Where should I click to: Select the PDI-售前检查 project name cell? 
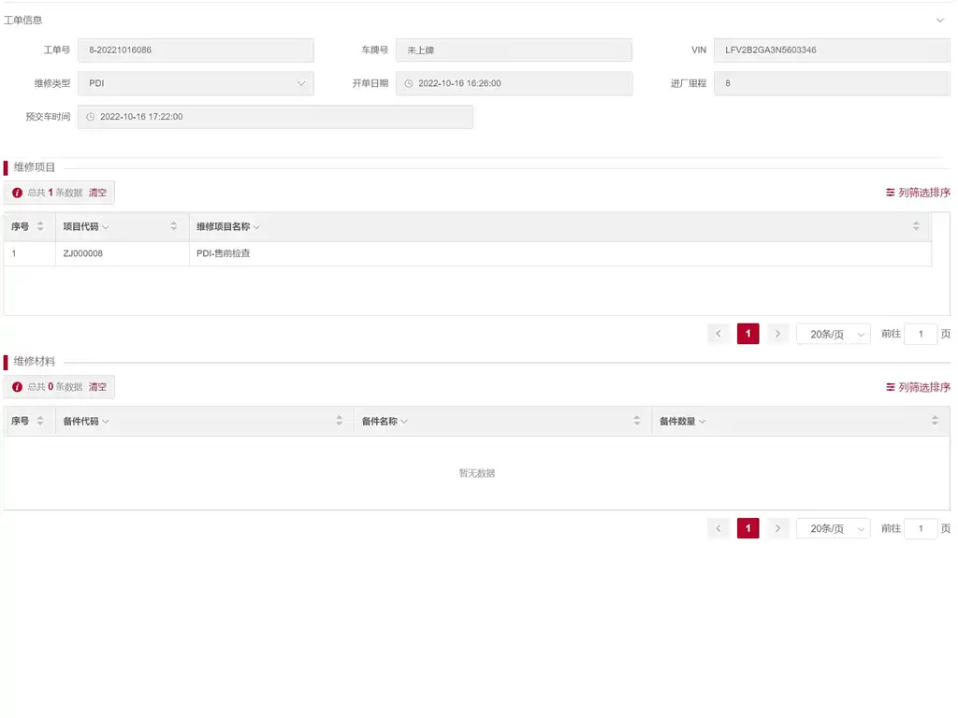coord(559,253)
